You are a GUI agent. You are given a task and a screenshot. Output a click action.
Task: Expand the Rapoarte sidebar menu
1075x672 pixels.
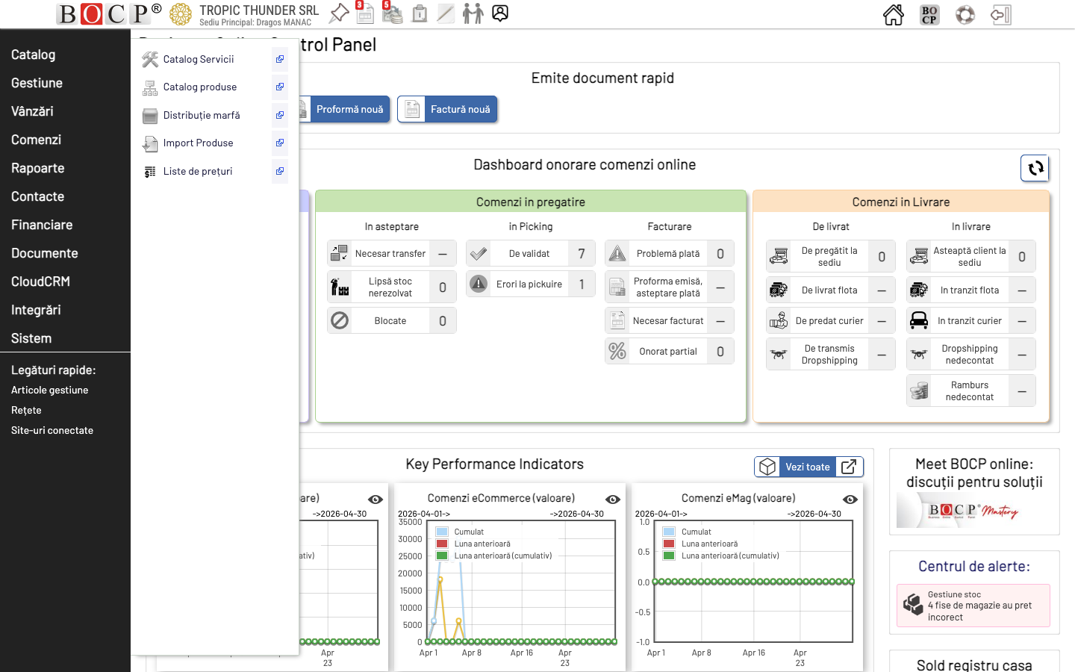37,168
